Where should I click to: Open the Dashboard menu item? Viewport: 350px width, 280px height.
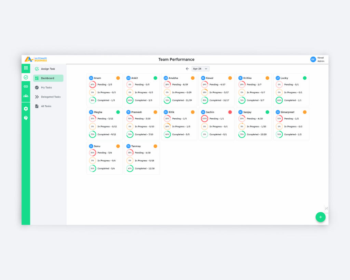point(48,78)
